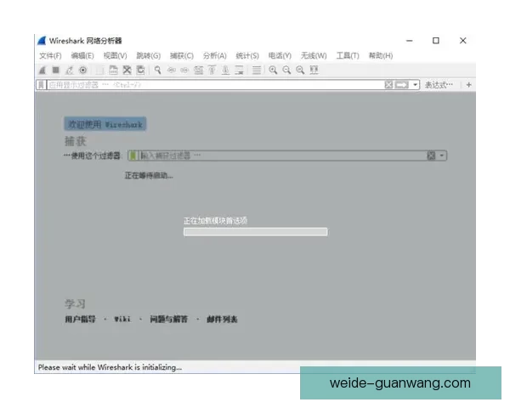Click the 'Please wait while Wireshark is initializing' status text
This screenshot has height=408, width=510.
tap(110, 367)
